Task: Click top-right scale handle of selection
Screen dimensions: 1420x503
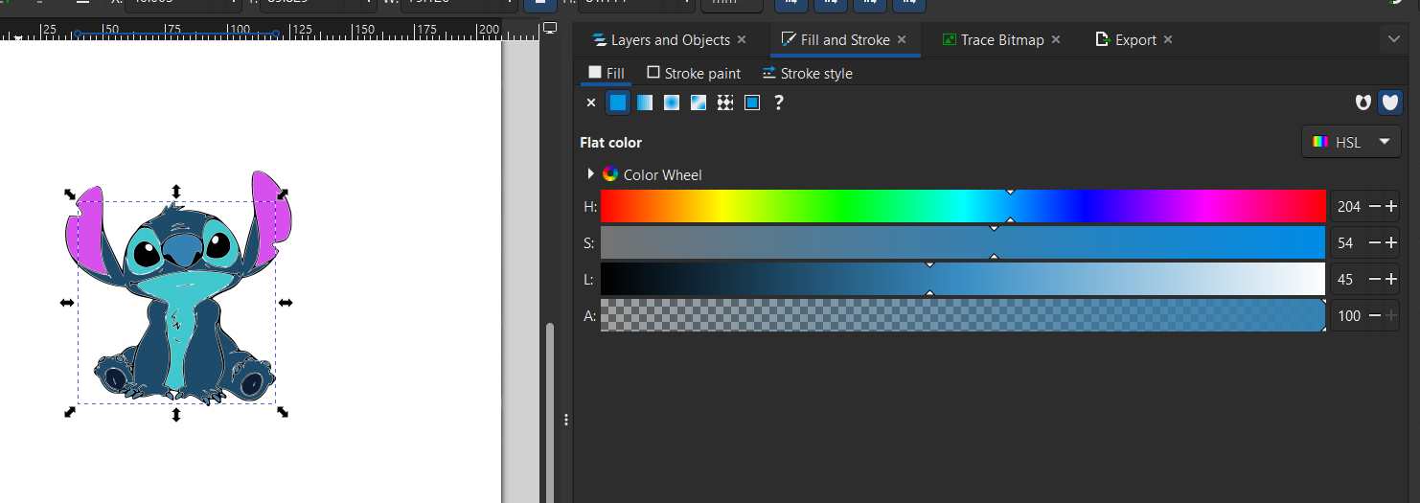Action: point(283,194)
